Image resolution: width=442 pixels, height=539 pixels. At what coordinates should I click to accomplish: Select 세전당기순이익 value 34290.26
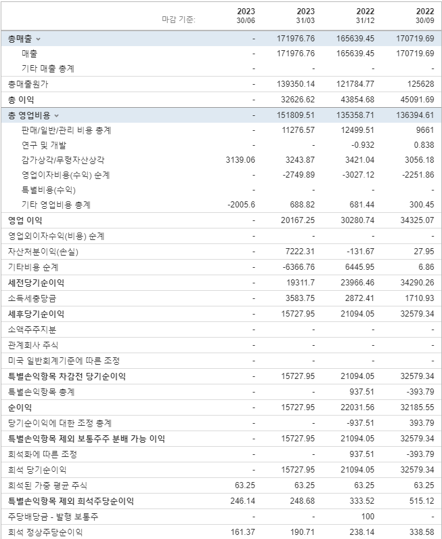pyautogui.click(x=417, y=283)
